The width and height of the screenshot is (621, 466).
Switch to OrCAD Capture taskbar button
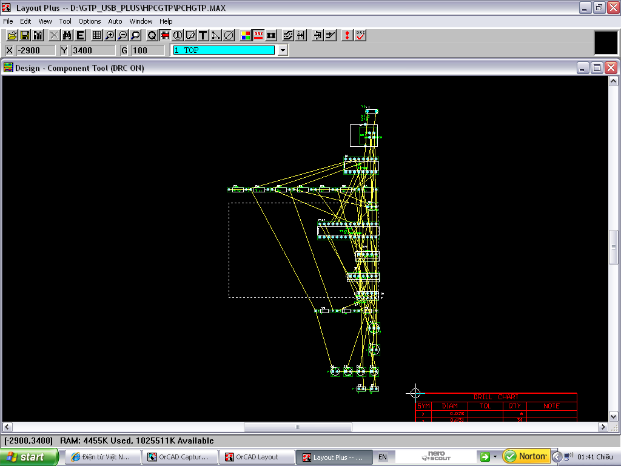coord(180,457)
